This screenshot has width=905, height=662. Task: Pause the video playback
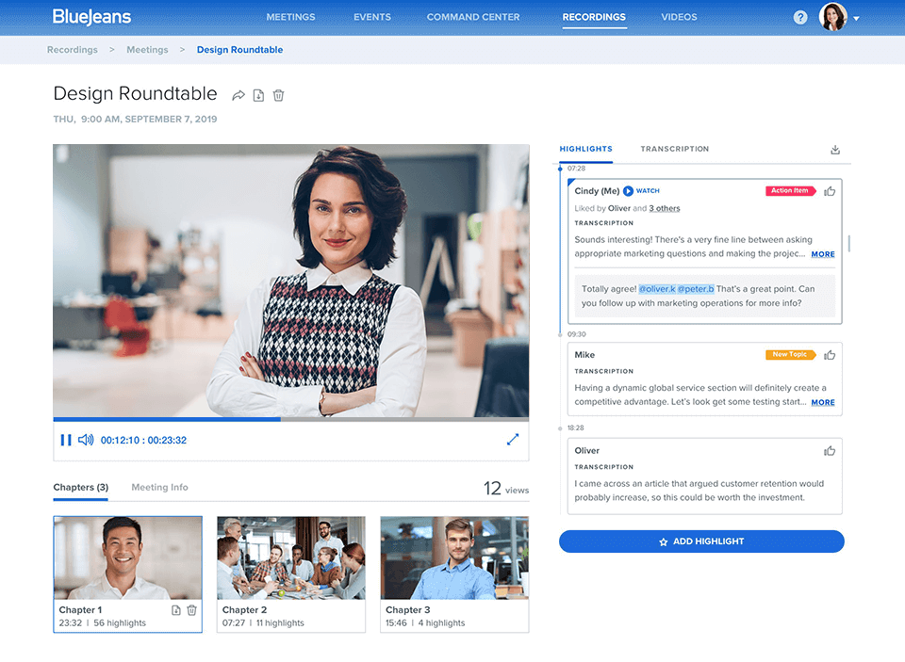click(x=66, y=440)
